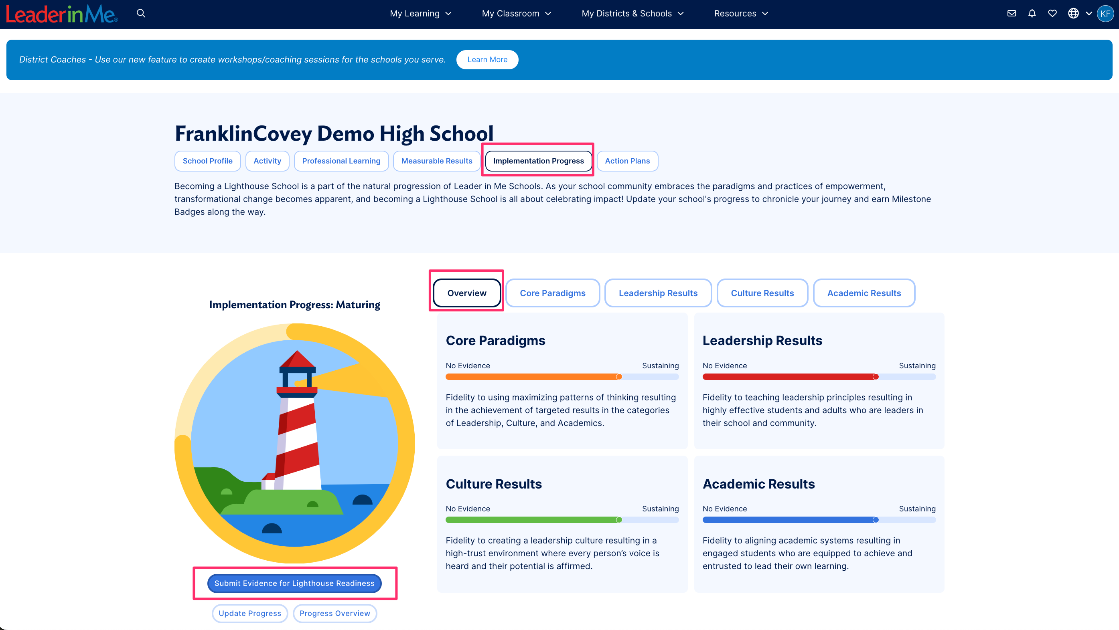Viewport: 1119px width, 630px height.
Task: Open the Core Paradigms sub-tab
Action: coord(552,293)
